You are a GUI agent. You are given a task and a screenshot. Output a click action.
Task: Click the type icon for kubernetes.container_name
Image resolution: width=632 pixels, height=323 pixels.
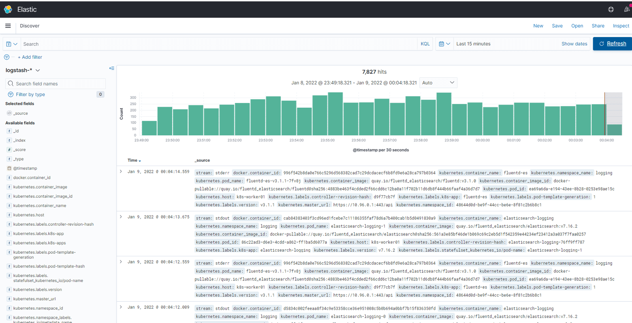[x=9, y=205]
